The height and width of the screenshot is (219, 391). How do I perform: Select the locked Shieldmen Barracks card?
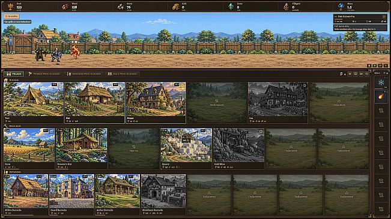(163, 194)
